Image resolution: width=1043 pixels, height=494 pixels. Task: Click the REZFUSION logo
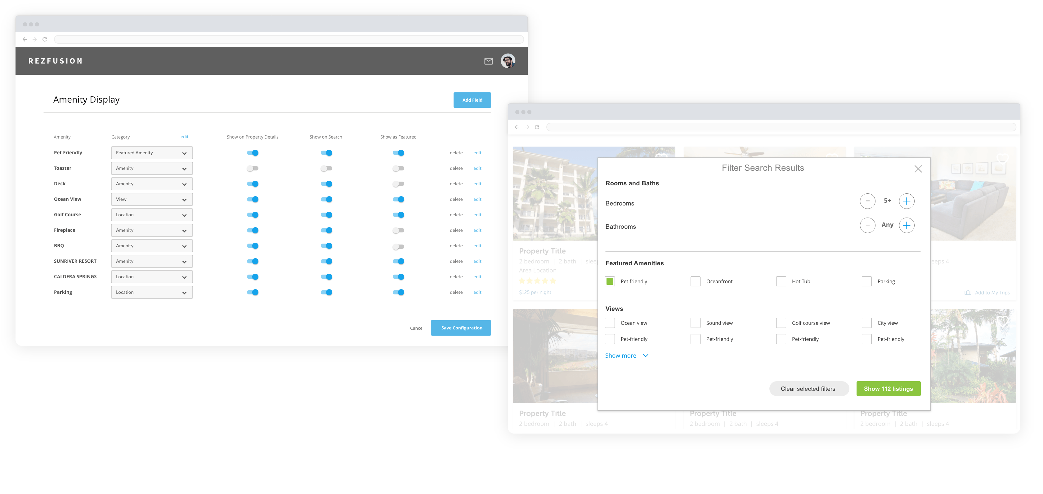tap(56, 61)
